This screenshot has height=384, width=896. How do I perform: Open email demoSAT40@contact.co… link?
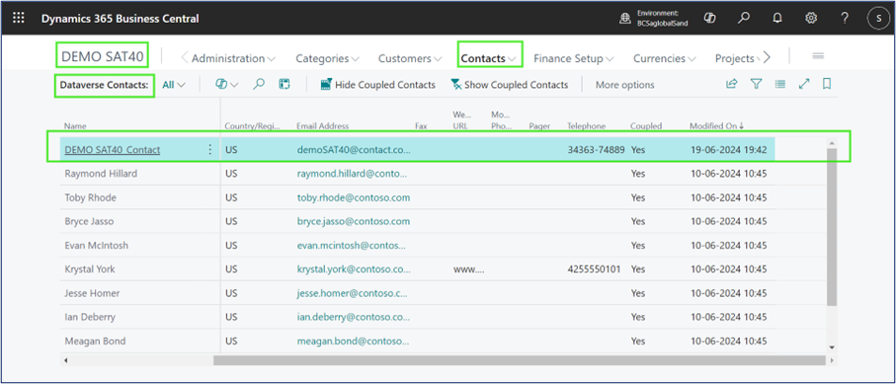(354, 150)
